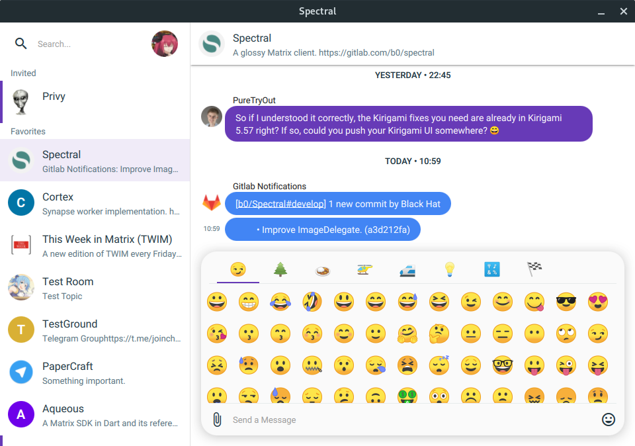Switch to the symbols emoji tab
Screen dimensions: 635x446
pyautogui.click(x=492, y=269)
